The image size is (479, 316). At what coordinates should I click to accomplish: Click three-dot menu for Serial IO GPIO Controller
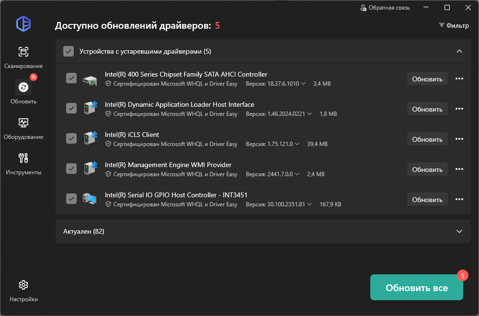click(x=459, y=199)
